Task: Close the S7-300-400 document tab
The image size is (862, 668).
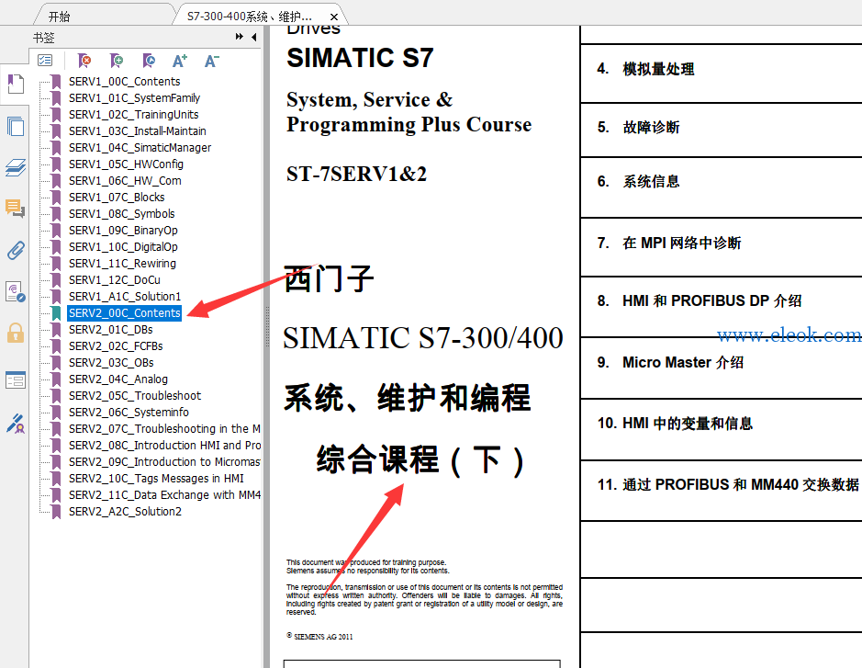Action: pos(334,17)
